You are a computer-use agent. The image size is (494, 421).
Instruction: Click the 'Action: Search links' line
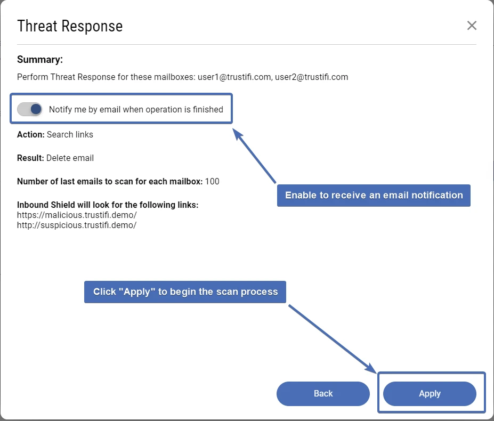[x=55, y=134]
